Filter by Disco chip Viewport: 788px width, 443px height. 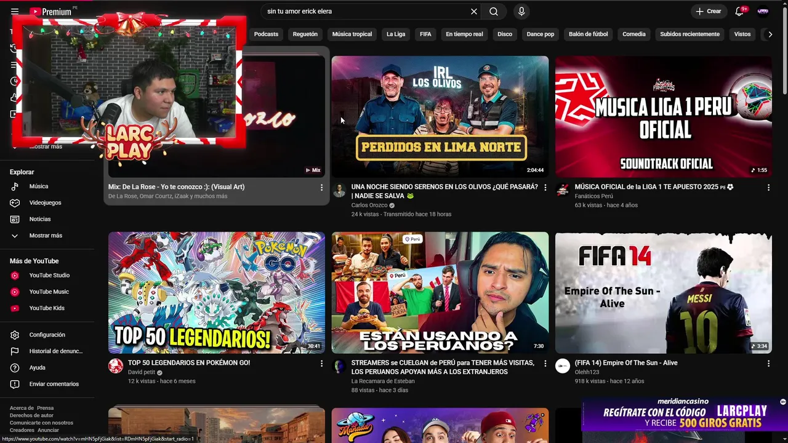click(505, 34)
